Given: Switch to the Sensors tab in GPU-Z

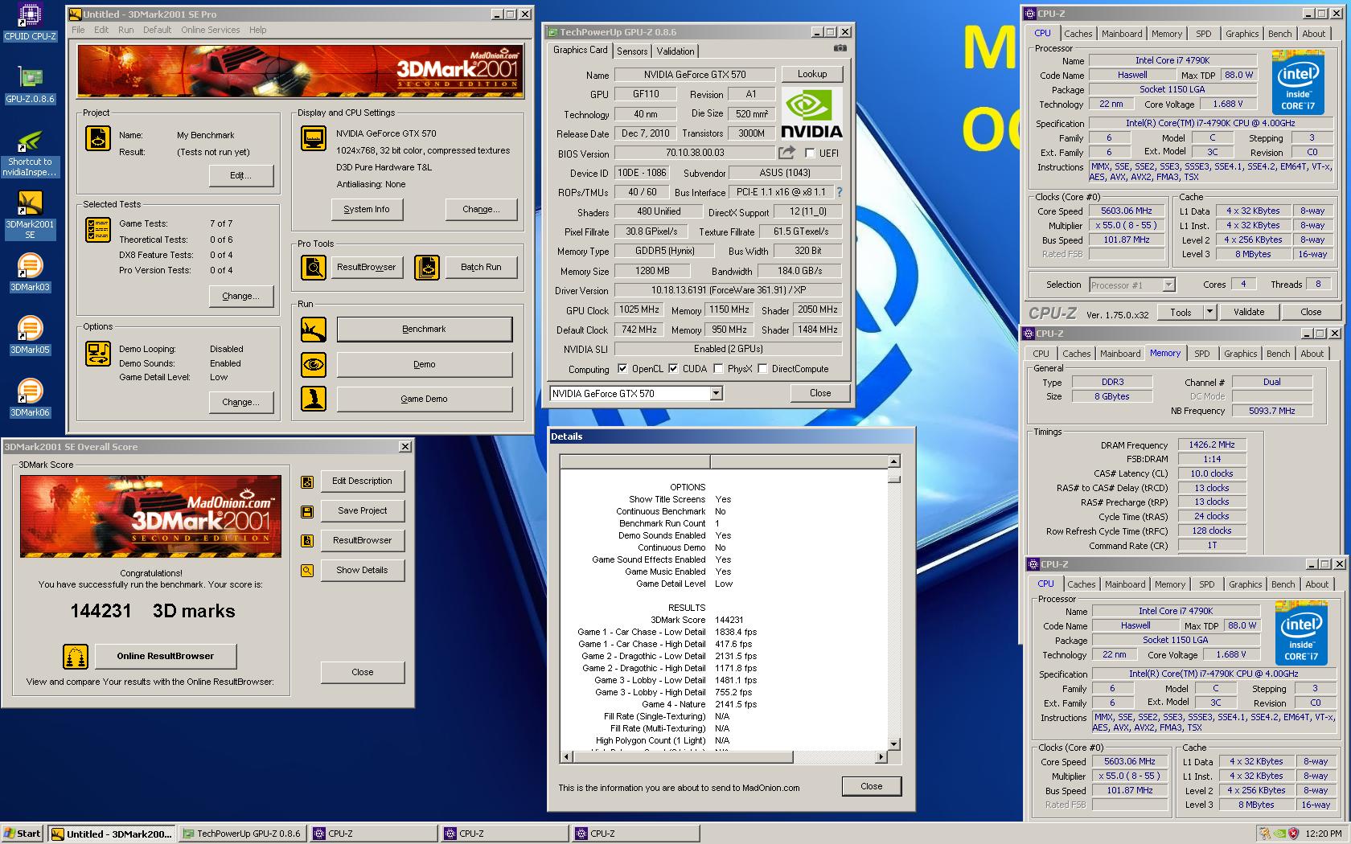Looking at the screenshot, I should [632, 51].
